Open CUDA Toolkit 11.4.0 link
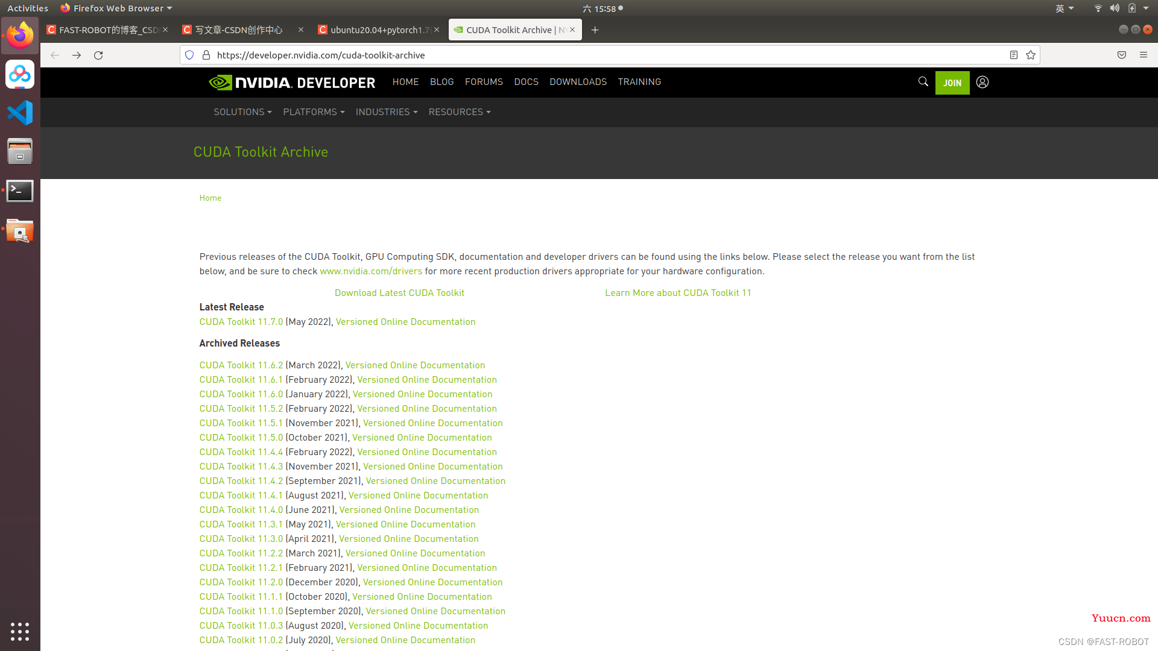The width and height of the screenshot is (1158, 651). click(241, 510)
